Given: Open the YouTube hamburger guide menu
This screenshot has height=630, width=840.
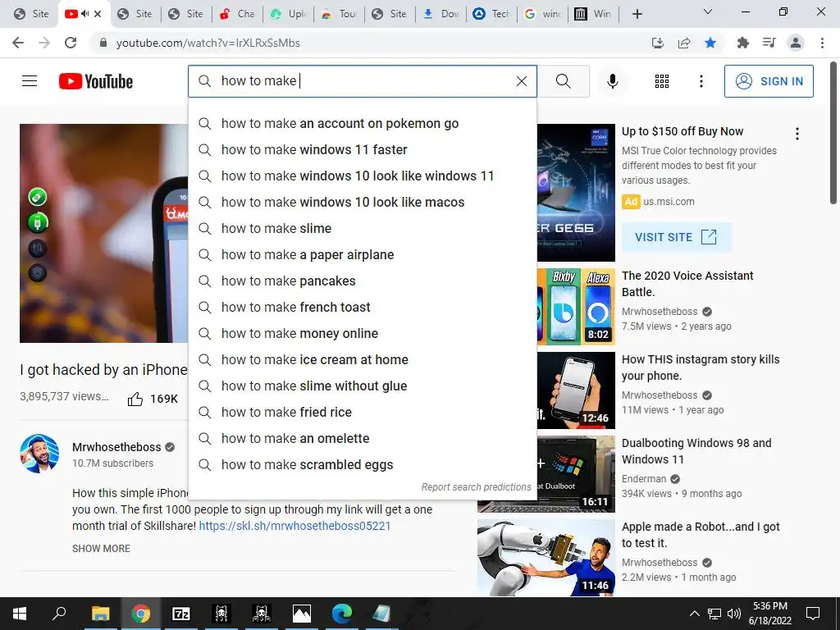Looking at the screenshot, I should (x=30, y=81).
